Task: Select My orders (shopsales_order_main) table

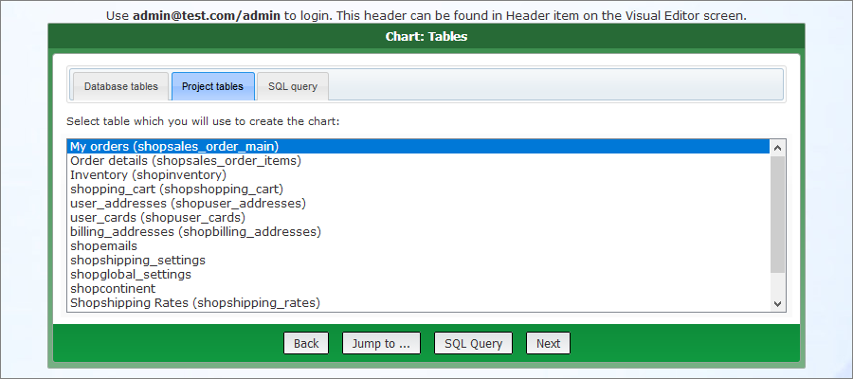Action: 418,147
